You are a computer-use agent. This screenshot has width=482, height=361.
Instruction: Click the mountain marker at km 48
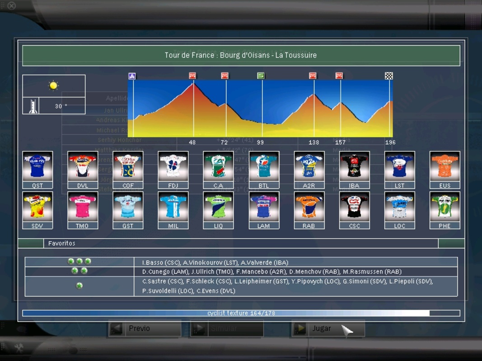pos(192,75)
